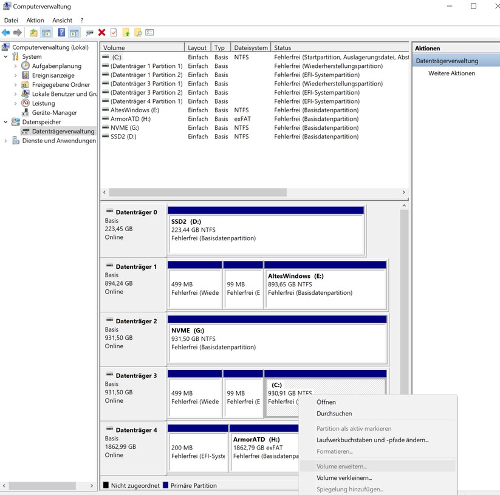Open Help via the blue question mark icon
This screenshot has width=500, height=495.
61,33
